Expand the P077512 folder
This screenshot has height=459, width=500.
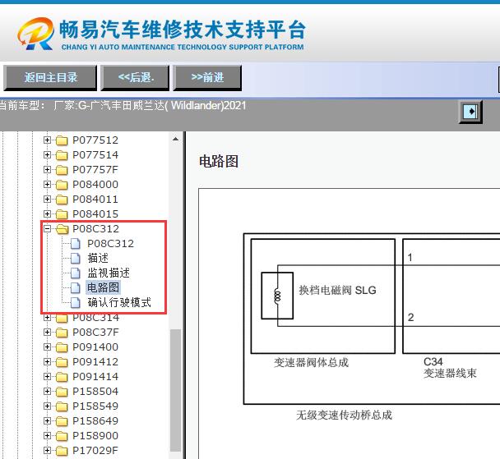[47, 140]
